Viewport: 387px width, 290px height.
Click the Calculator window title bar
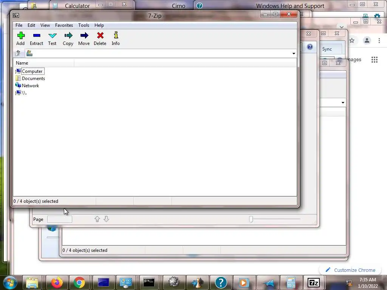click(77, 6)
